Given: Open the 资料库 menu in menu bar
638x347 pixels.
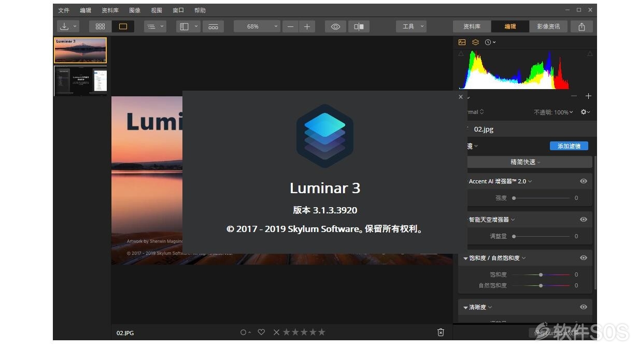Looking at the screenshot, I should click(110, 10).
